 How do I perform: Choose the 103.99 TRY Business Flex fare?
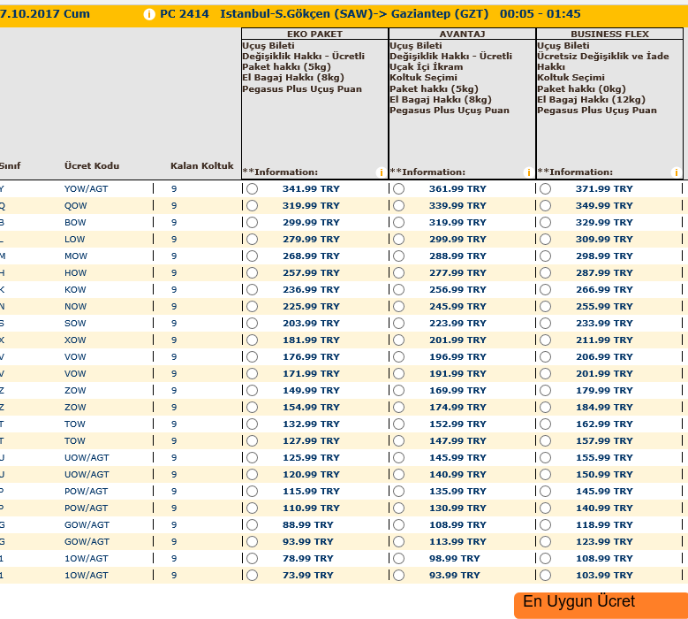click(x=546, y=576)
